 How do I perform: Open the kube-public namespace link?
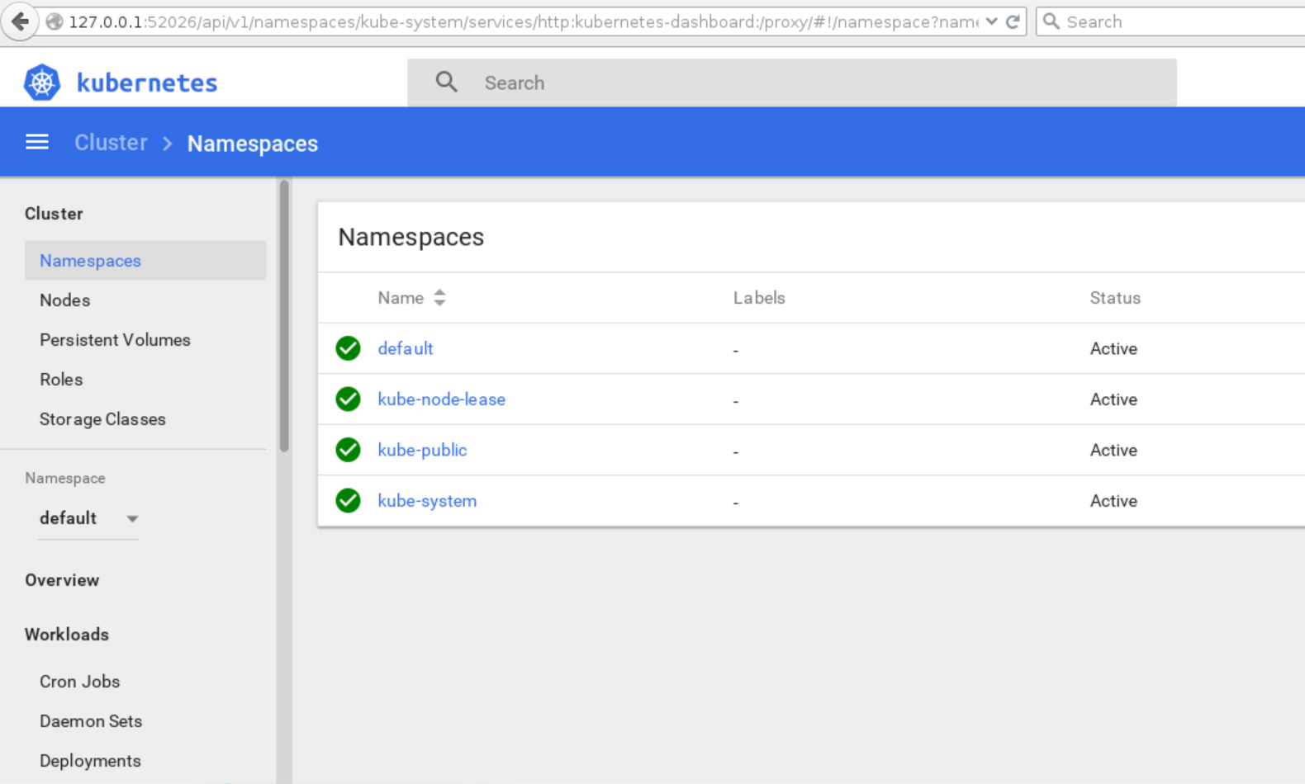click(x=422, y=451)
